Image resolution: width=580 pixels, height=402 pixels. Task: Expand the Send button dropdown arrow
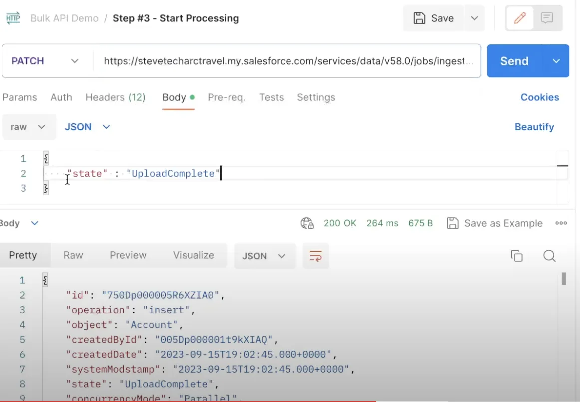[x=556, y=61]
